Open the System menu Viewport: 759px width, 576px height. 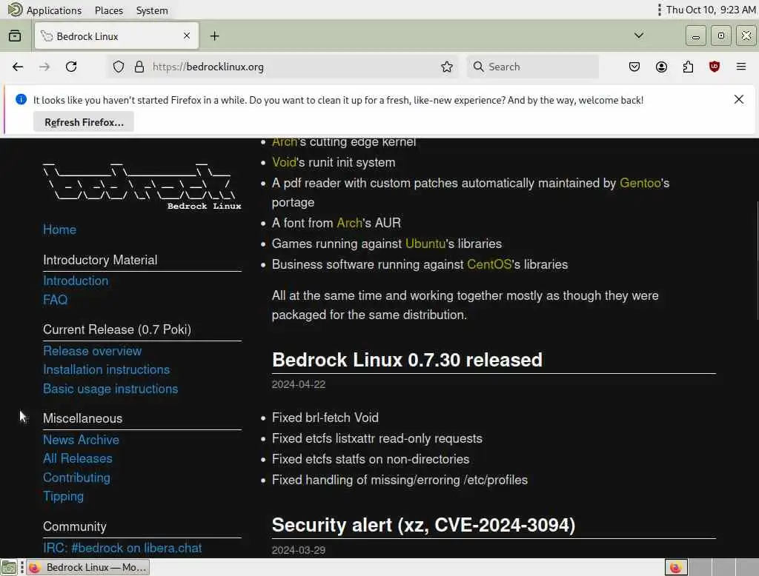tap(152, 10)
